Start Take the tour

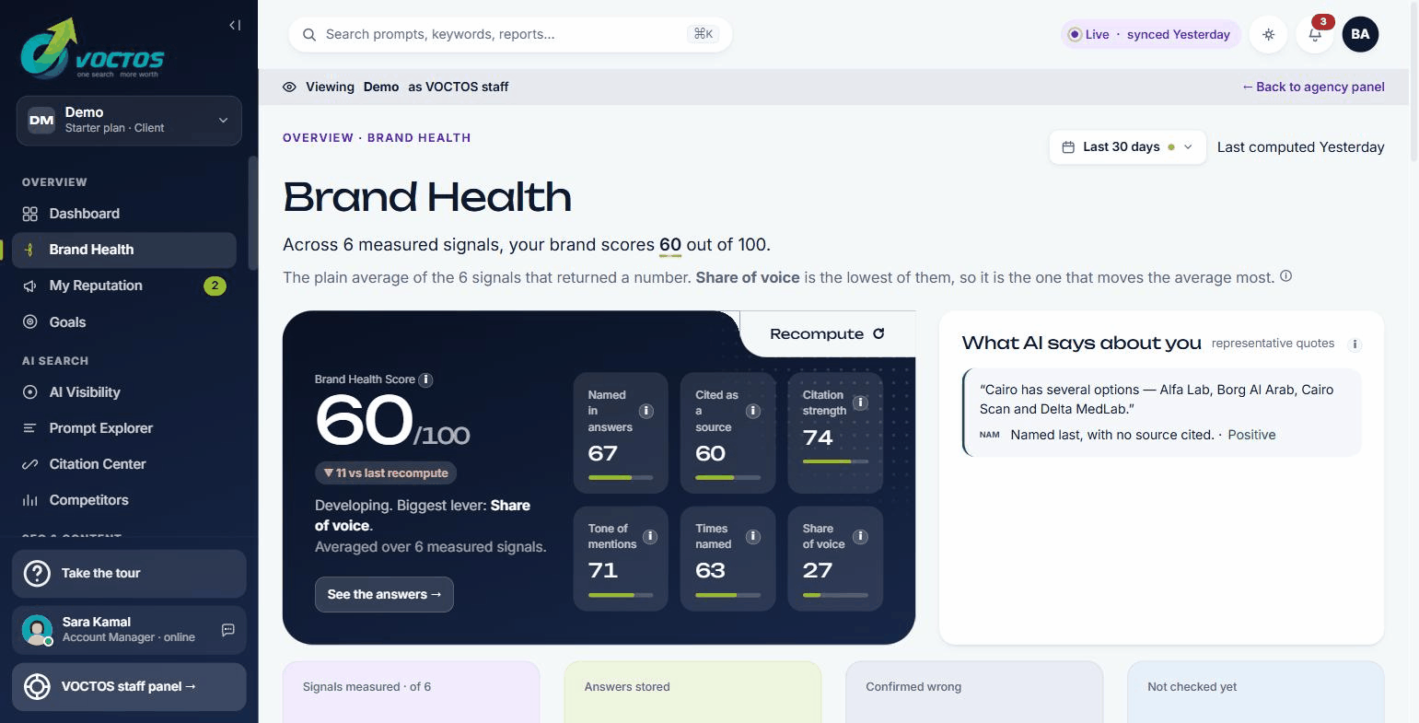pyautogui.click(x=129, y=573)
